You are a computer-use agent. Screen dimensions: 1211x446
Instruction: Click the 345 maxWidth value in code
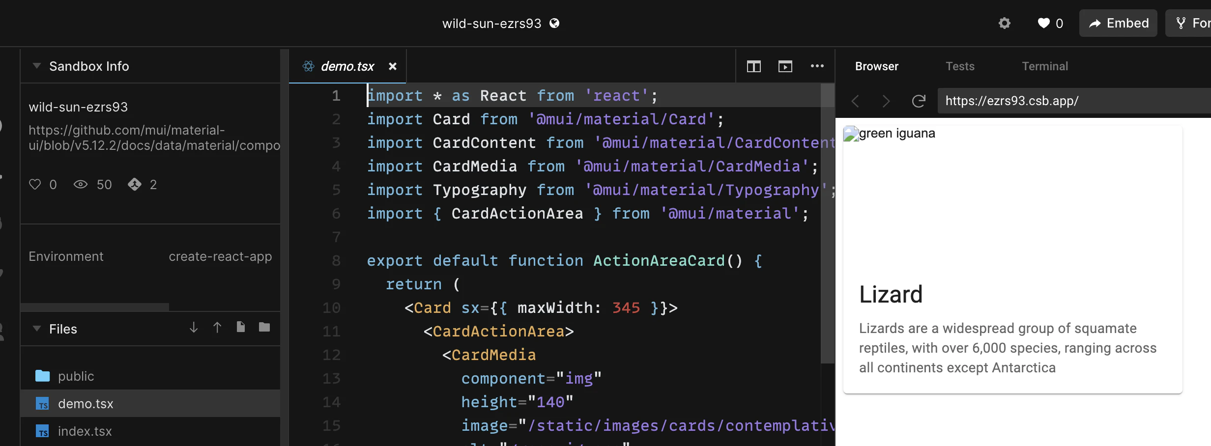point(626,307)
